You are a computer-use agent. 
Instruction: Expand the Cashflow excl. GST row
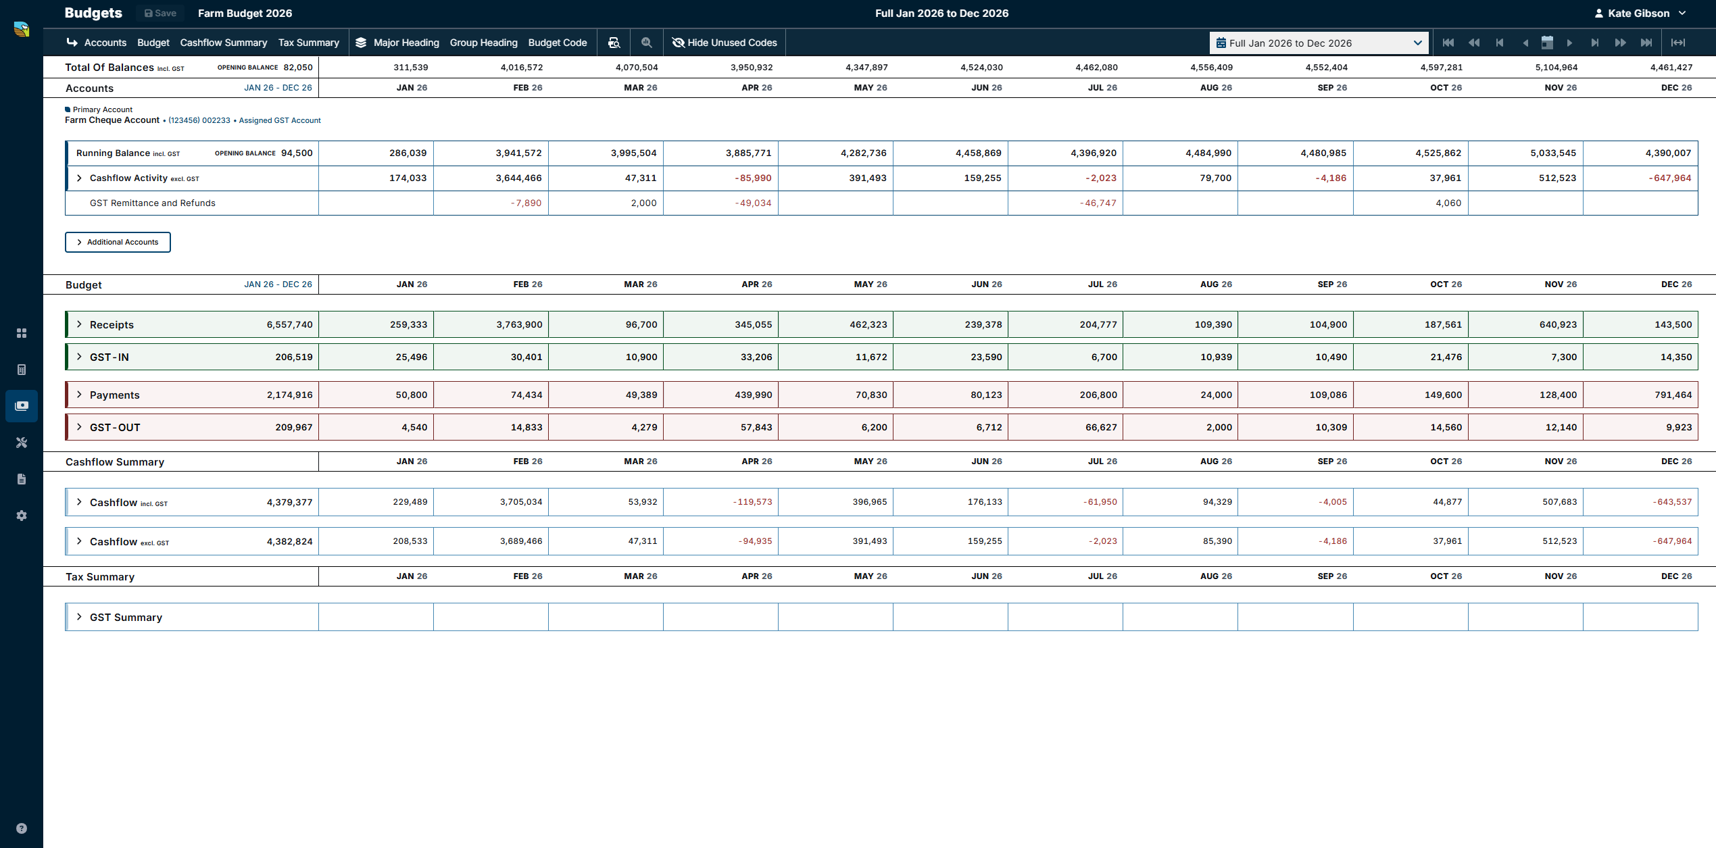pos(79,541)
